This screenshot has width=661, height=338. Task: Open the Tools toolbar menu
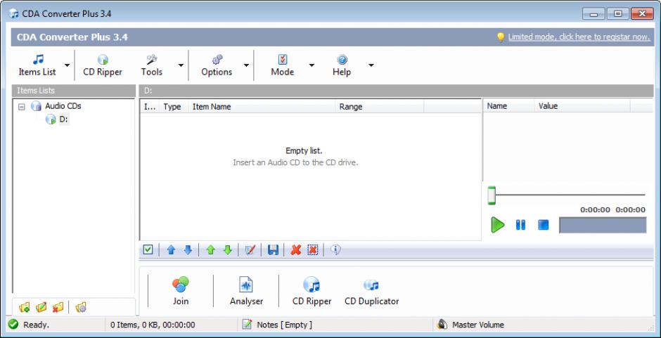152,65
